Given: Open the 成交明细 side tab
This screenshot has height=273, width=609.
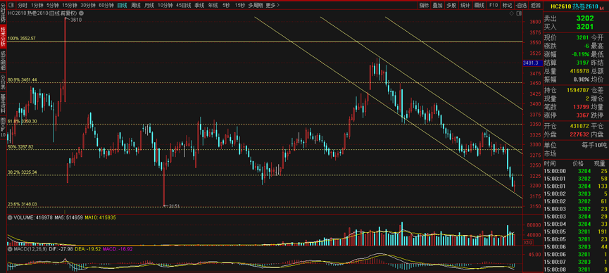Looking at the screenshot, I should pos(3,61).
